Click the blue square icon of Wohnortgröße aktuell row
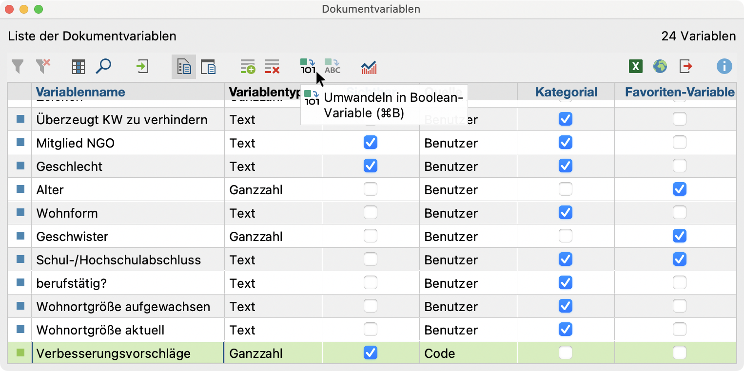Image resolution: width=744 pixels, height=371 pixels. [20, 329]
